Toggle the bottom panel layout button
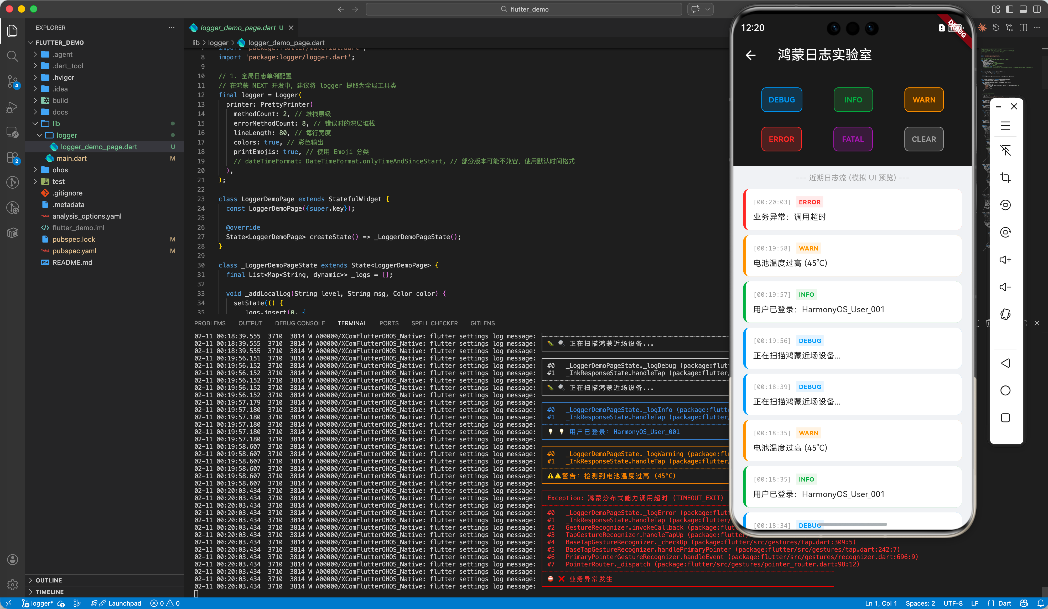1048x609 pixels. [1023, 9]
